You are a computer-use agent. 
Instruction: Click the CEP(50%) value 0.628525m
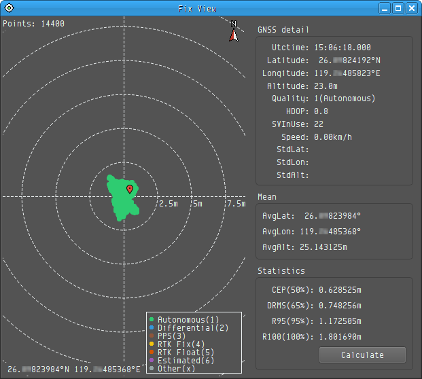coord(340,290)
